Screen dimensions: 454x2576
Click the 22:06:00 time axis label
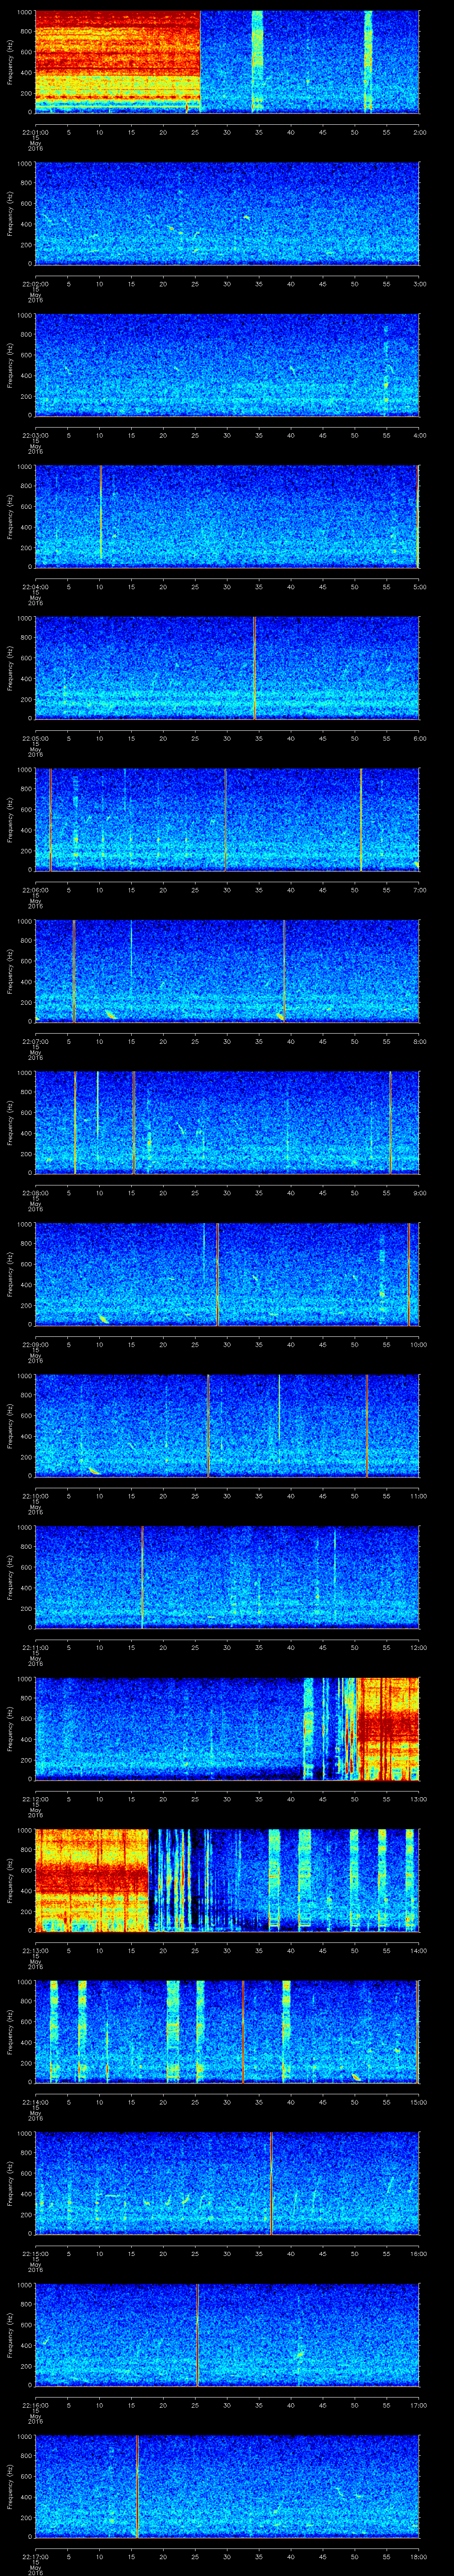[35, 890]
